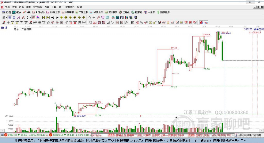Select the angle-with-ruler tool

[48, 22]
